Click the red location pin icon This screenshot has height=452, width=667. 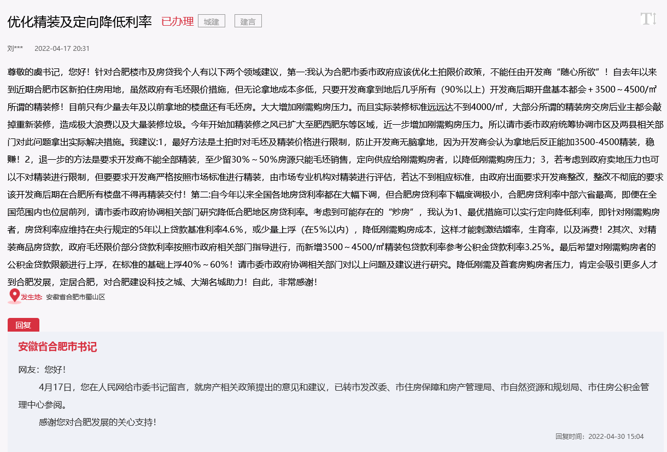pos(14,297)
